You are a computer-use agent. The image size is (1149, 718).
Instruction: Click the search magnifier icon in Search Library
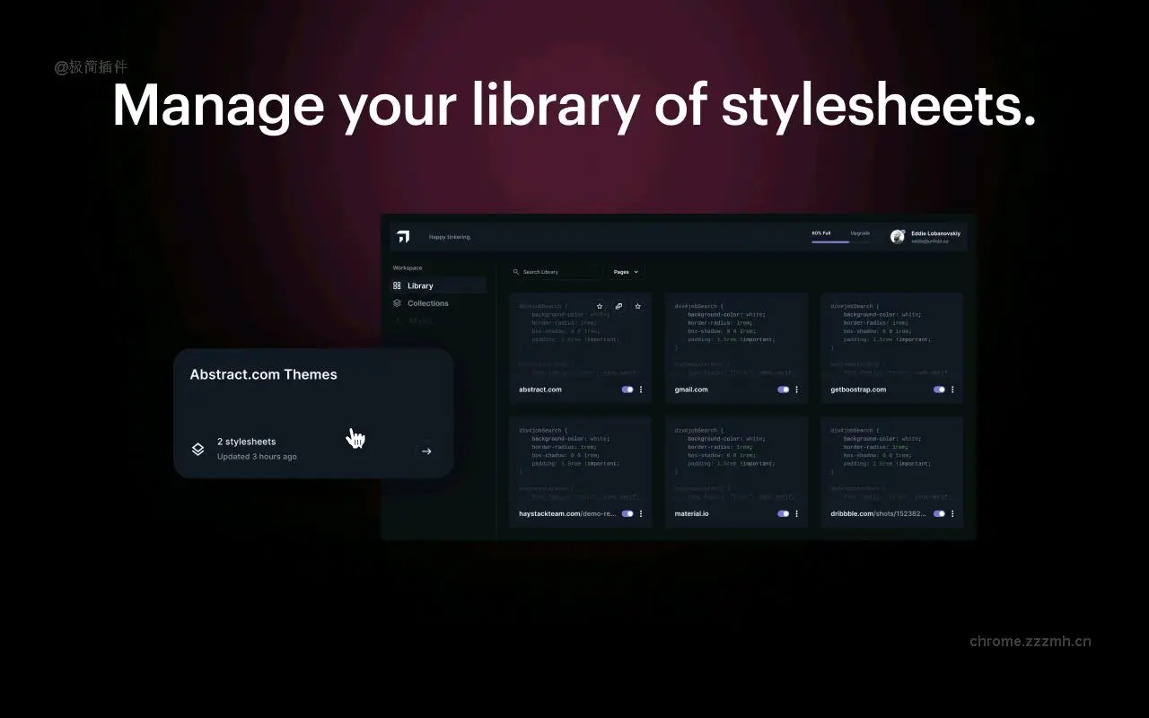pyautogui.click(x=517, y=271)
